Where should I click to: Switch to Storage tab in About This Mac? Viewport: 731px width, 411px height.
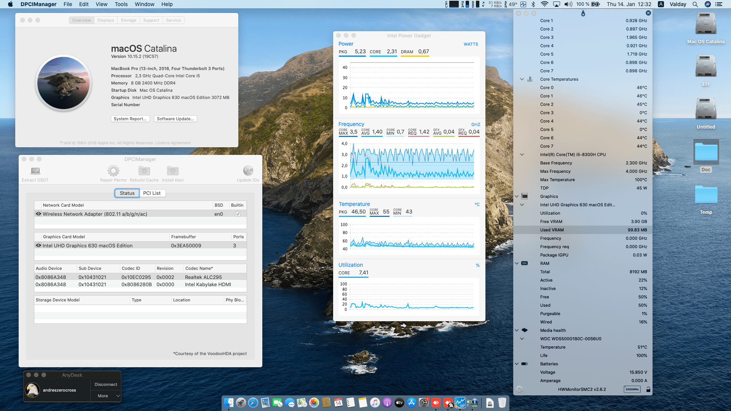click(128, 20)
